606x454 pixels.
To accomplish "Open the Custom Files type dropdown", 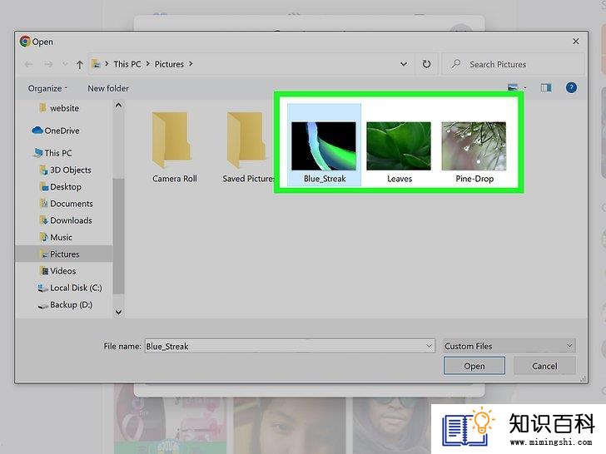I will click(x=509, y=346).
